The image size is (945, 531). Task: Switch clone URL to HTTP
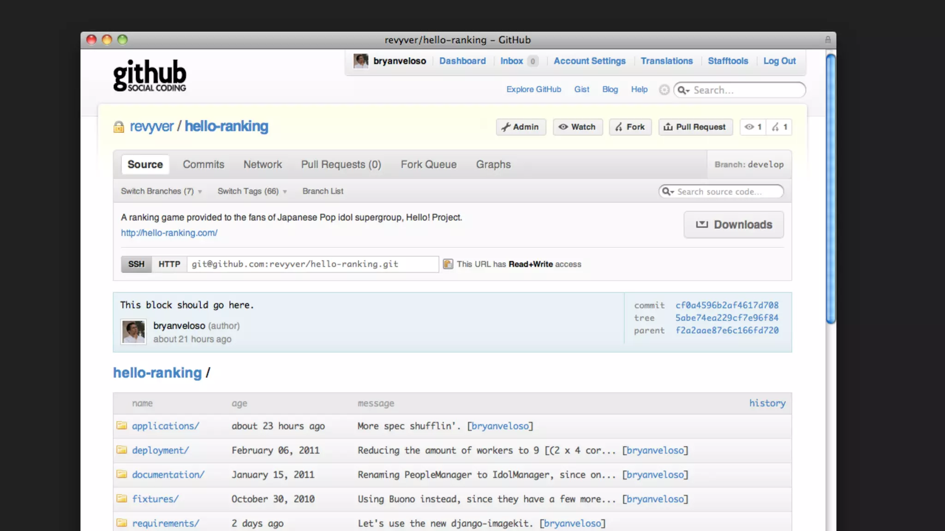pos(169,264)
